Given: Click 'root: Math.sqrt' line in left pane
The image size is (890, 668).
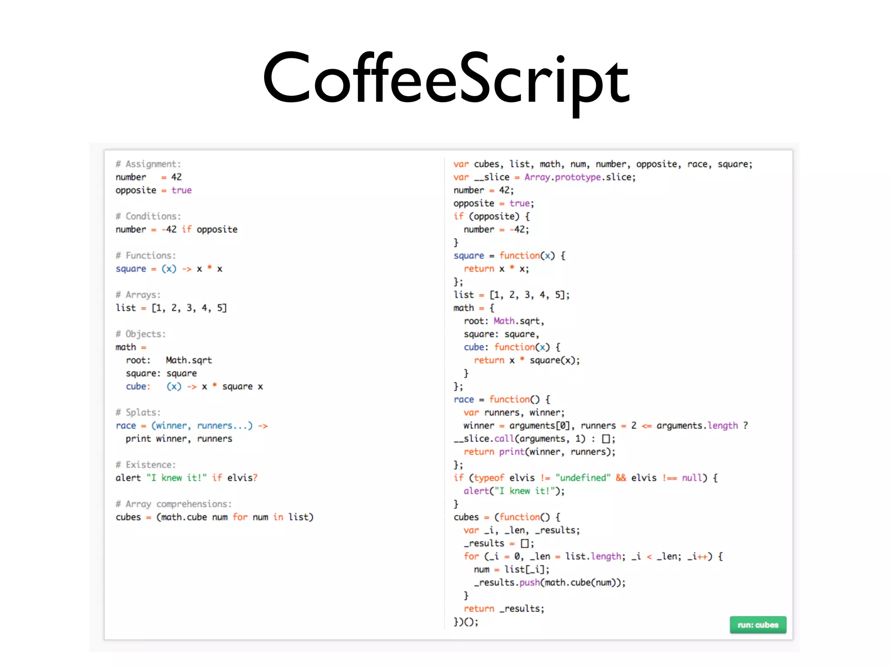Looking at the screenshot, I should [169, 360].
